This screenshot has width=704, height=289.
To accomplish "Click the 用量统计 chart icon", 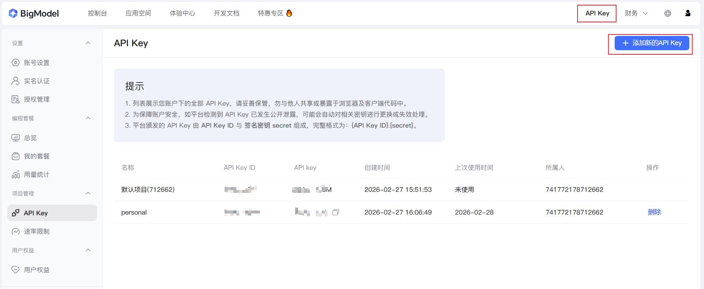I will pos(15,175).
